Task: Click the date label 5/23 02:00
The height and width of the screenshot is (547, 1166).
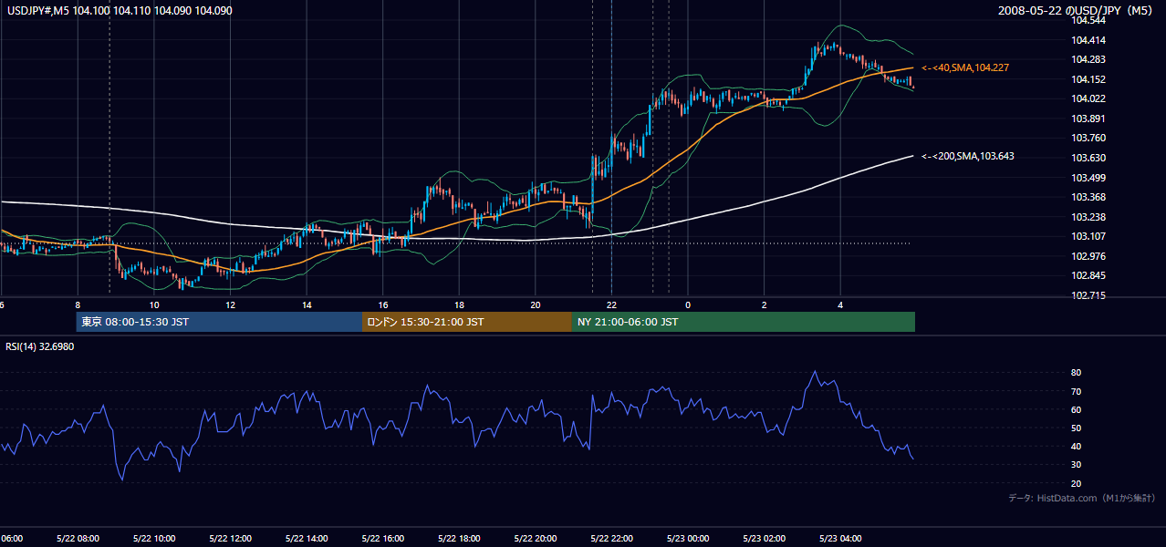Action: click(765, 539)
